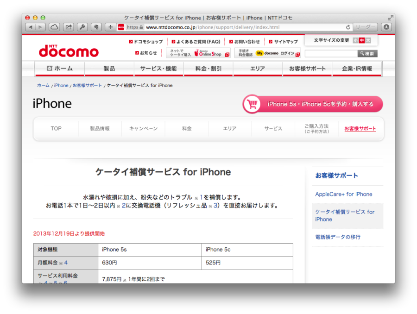
Task: Click the NTT docomo logo
Action: tap(69, 51)
